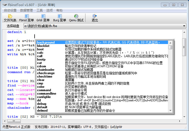Open the 工具 menu
Image resolution: width=189 pixels, height=131 pixels.
point(40,10)
